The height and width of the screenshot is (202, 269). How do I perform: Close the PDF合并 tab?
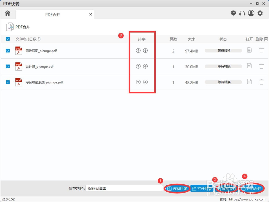click(90, 14)
